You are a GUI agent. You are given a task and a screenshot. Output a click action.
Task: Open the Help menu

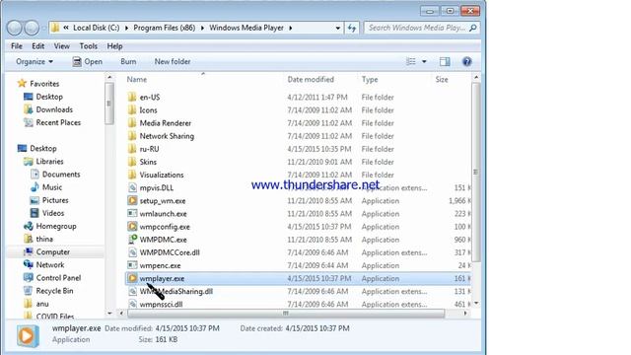(114, 46)
